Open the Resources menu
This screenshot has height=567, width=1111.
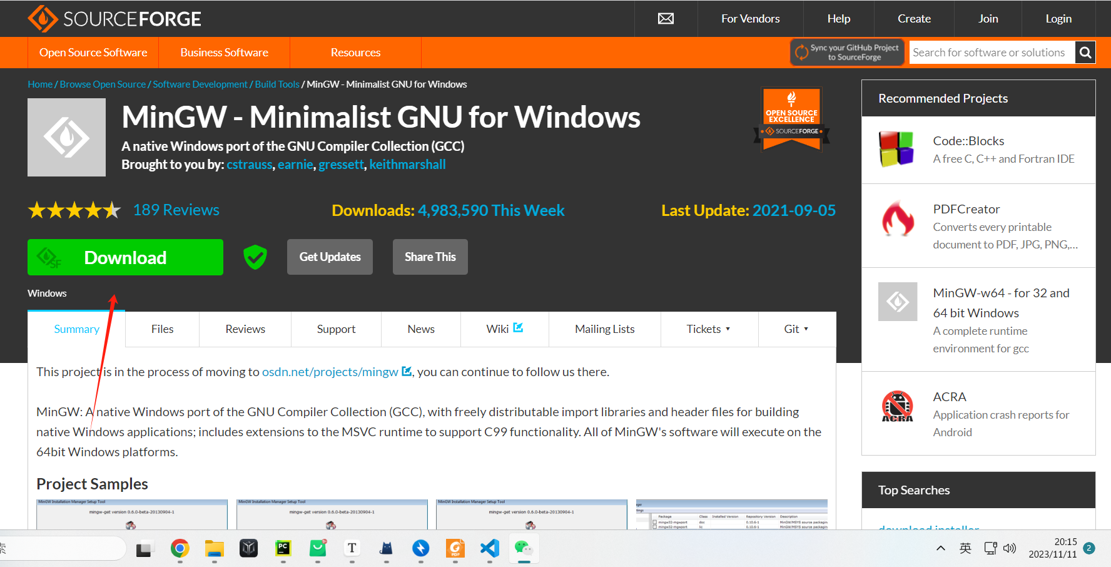[355, 53]
